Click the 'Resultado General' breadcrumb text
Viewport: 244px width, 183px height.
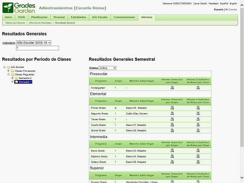pos(65,23)
